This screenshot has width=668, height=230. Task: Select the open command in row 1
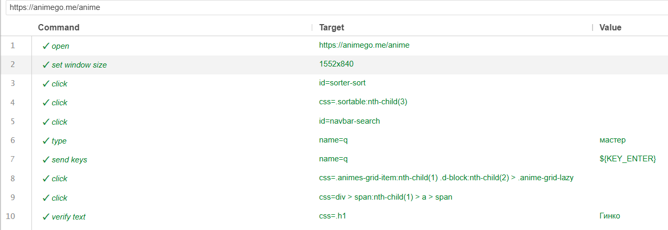pyautogui.click(x=60, y=46)
